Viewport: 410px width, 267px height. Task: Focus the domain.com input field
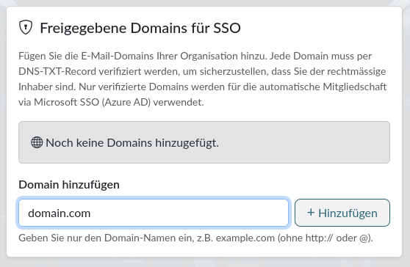(x=154, y=213)
